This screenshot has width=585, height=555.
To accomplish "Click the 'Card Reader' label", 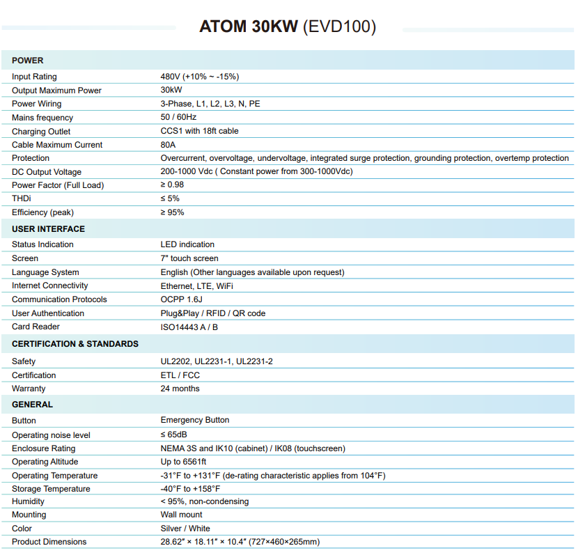I will coord(36,327).
